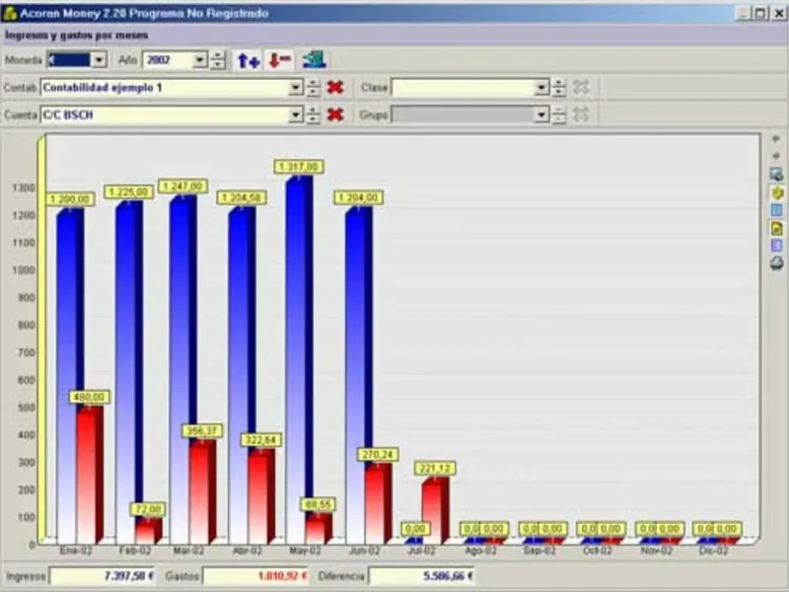Clear the Cuenta filter with red X
This screenshot has height=592, width=789.
click(335, 114)
